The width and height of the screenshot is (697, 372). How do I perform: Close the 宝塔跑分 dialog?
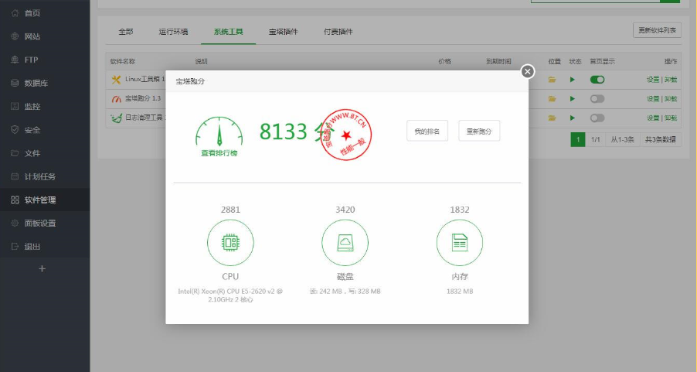click(x=527, y=71)
